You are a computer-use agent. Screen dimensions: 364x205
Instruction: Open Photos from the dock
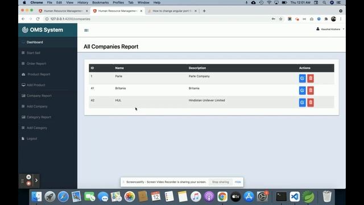click(130, 196)
